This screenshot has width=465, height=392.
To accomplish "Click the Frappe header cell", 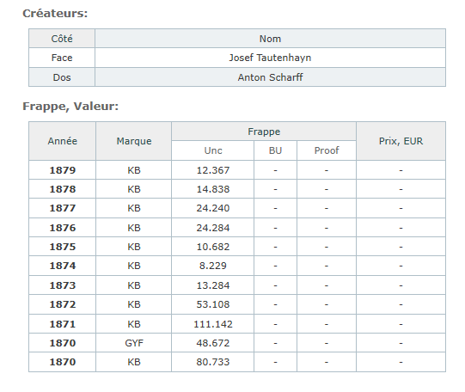I will click(264, 132).
